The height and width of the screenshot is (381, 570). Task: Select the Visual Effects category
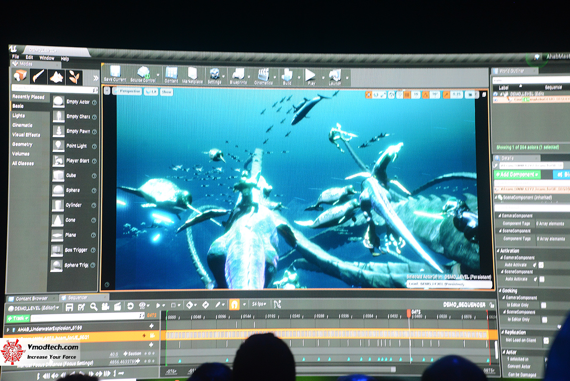coord(26,135)
